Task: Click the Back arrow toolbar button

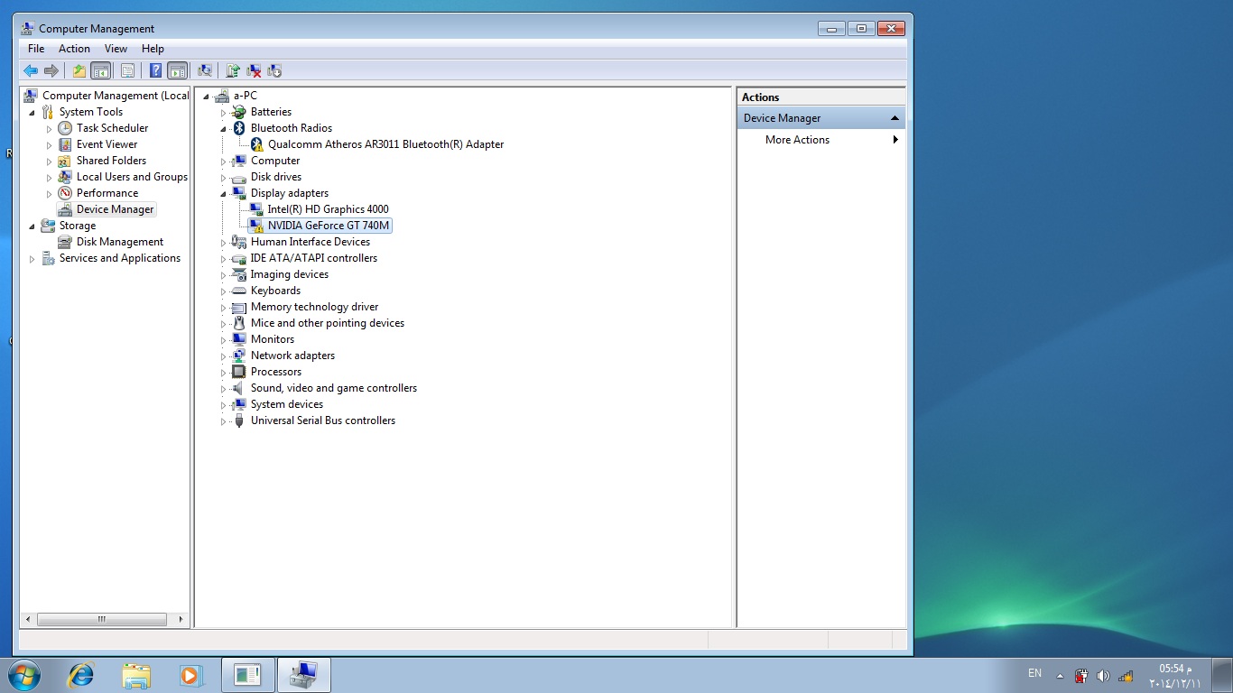Action: point(31,70)
